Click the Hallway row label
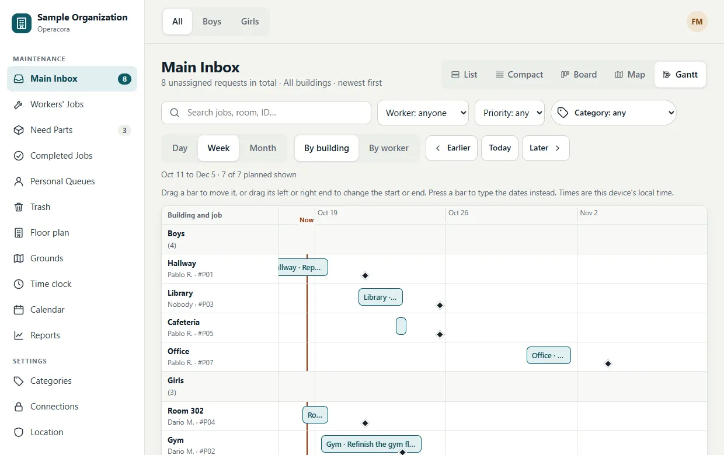The height and width of the screenshot is (455, 724). click(x=220, y=269)
